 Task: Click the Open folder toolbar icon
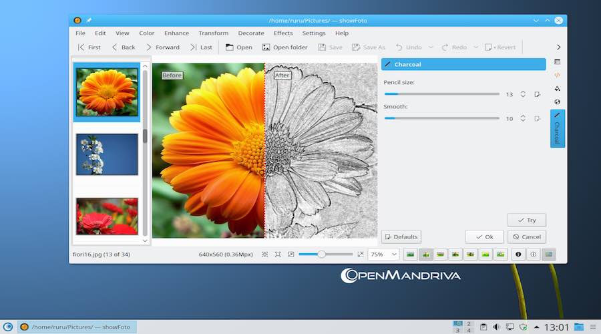266,47
